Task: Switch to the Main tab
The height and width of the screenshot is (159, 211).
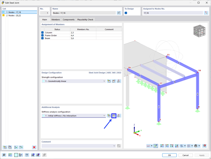Action: tap(45, 19)
